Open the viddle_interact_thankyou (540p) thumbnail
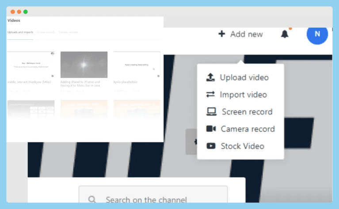This screenshot has width=339, height=209. point(31,65)
